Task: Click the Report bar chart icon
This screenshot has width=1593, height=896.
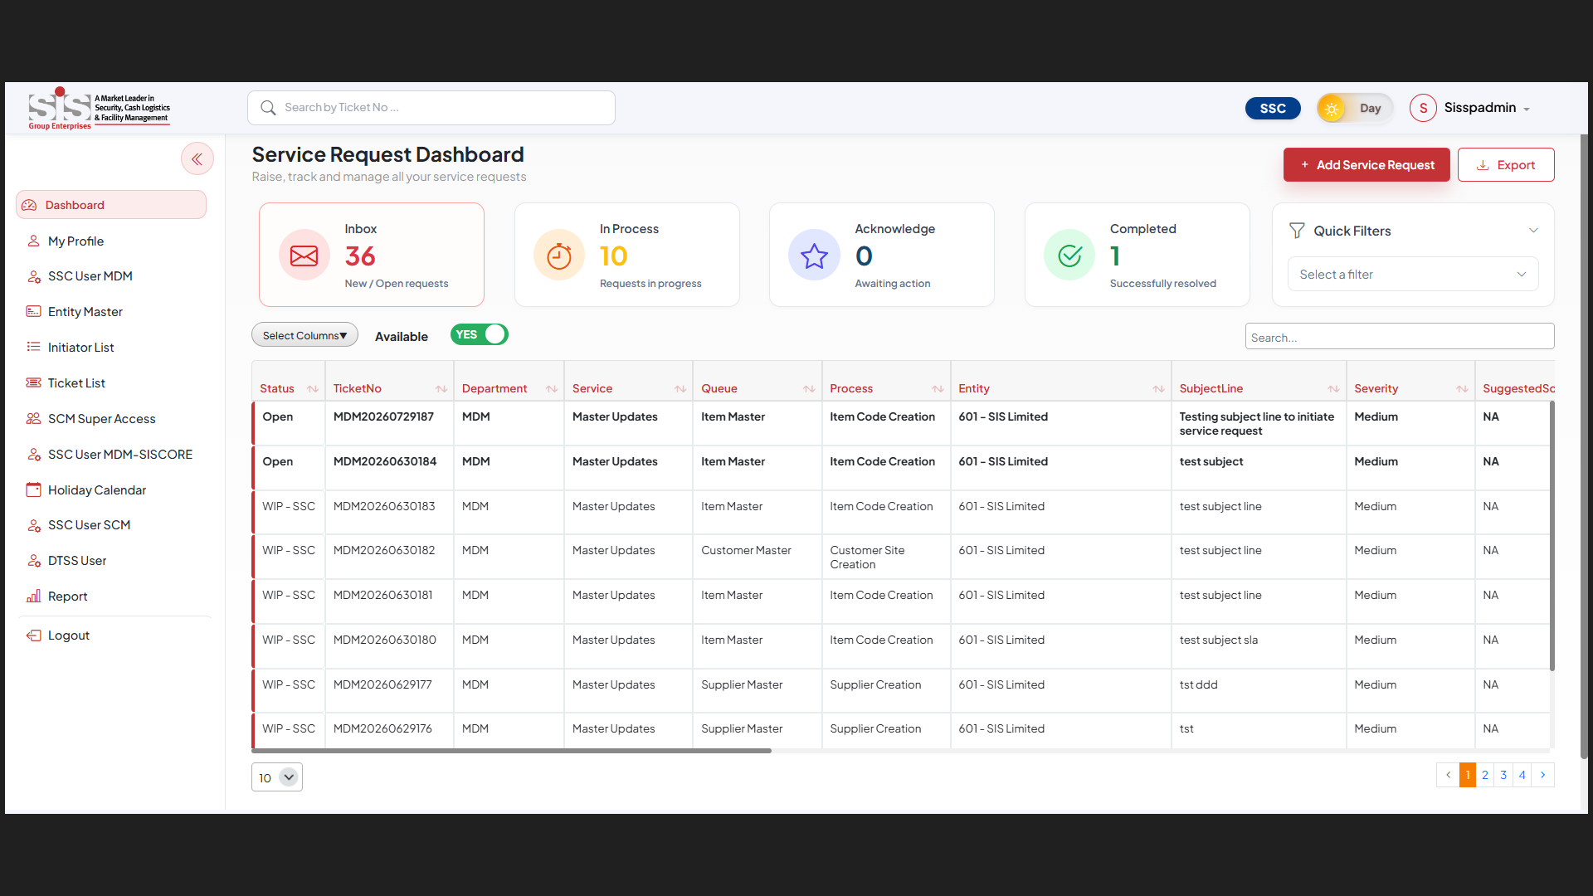Action: coord(33,597)
